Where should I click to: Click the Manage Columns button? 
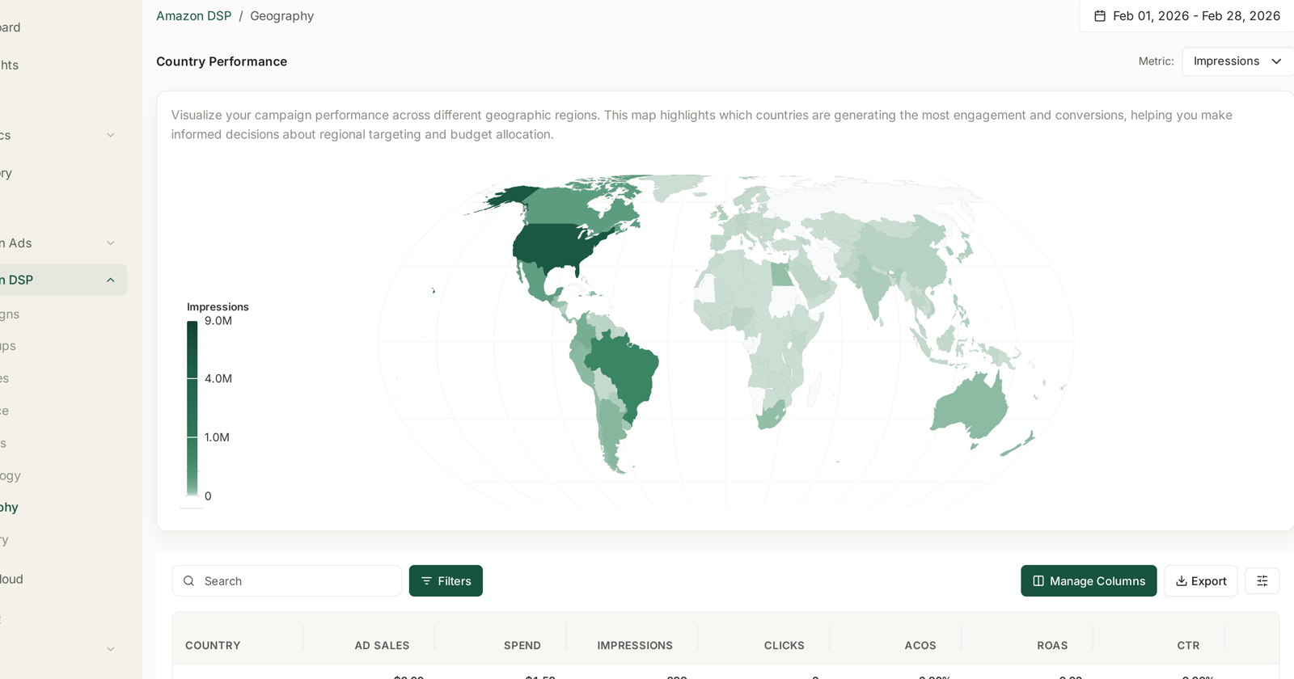pos(1089,581)
